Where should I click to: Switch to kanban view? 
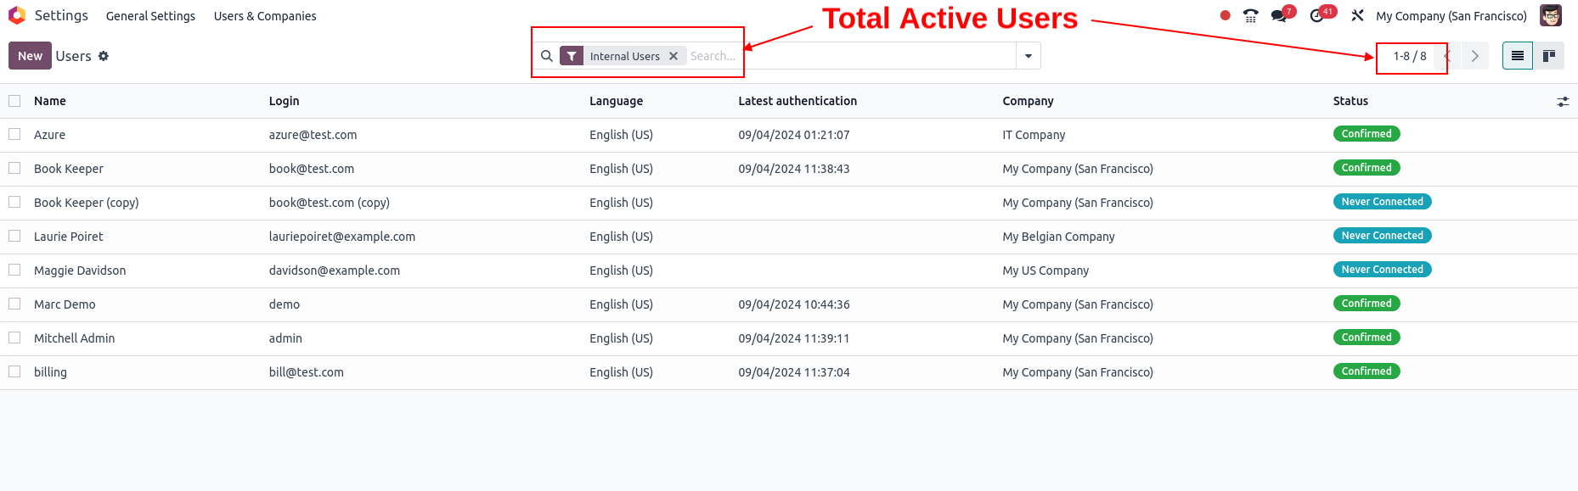(x=1549, y=56)
